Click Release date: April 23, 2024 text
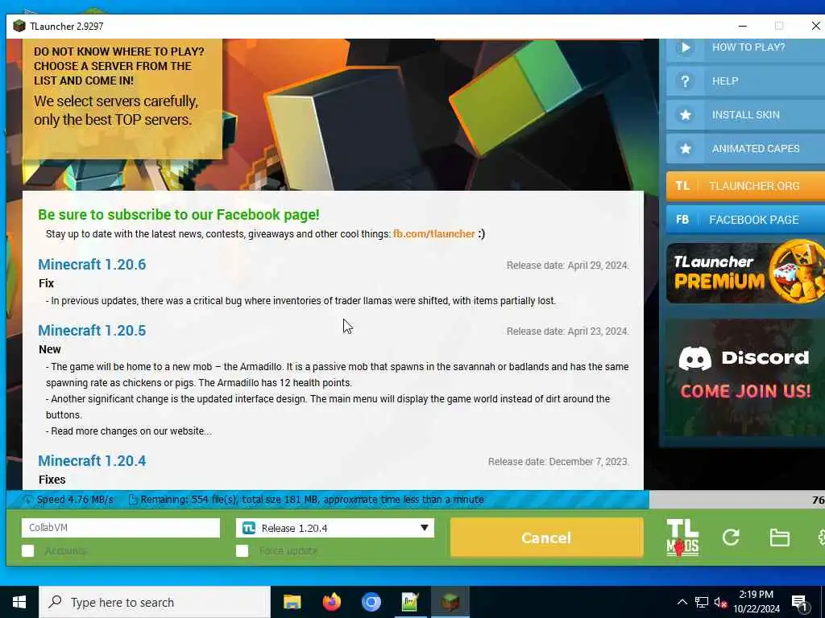The height and width of the screenshot is (618, 825). tap(567, 332)
